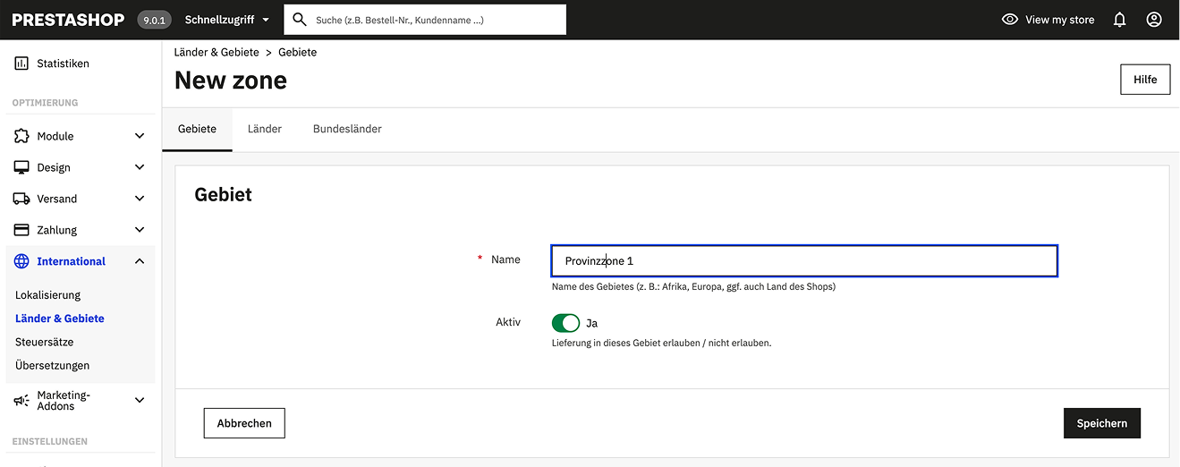Open Steuersätze submenu item
This screenshot has height=467, width=1180.
(45, 342)
